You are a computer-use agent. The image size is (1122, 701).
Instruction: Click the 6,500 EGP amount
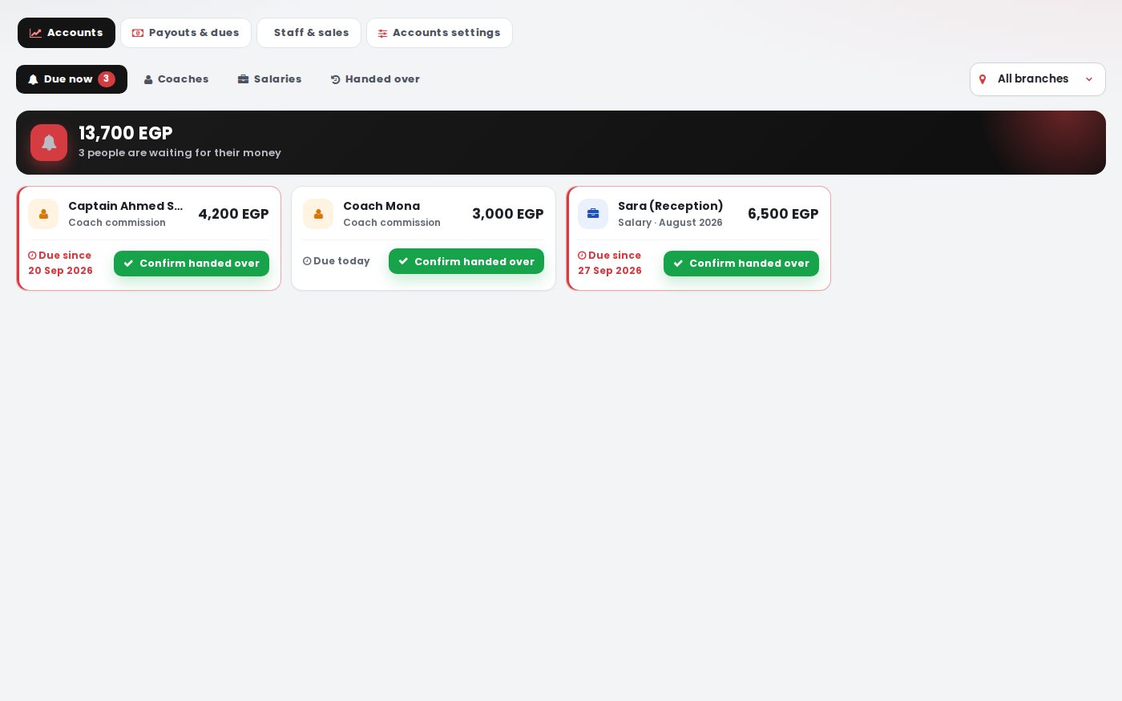click(783, 214)
